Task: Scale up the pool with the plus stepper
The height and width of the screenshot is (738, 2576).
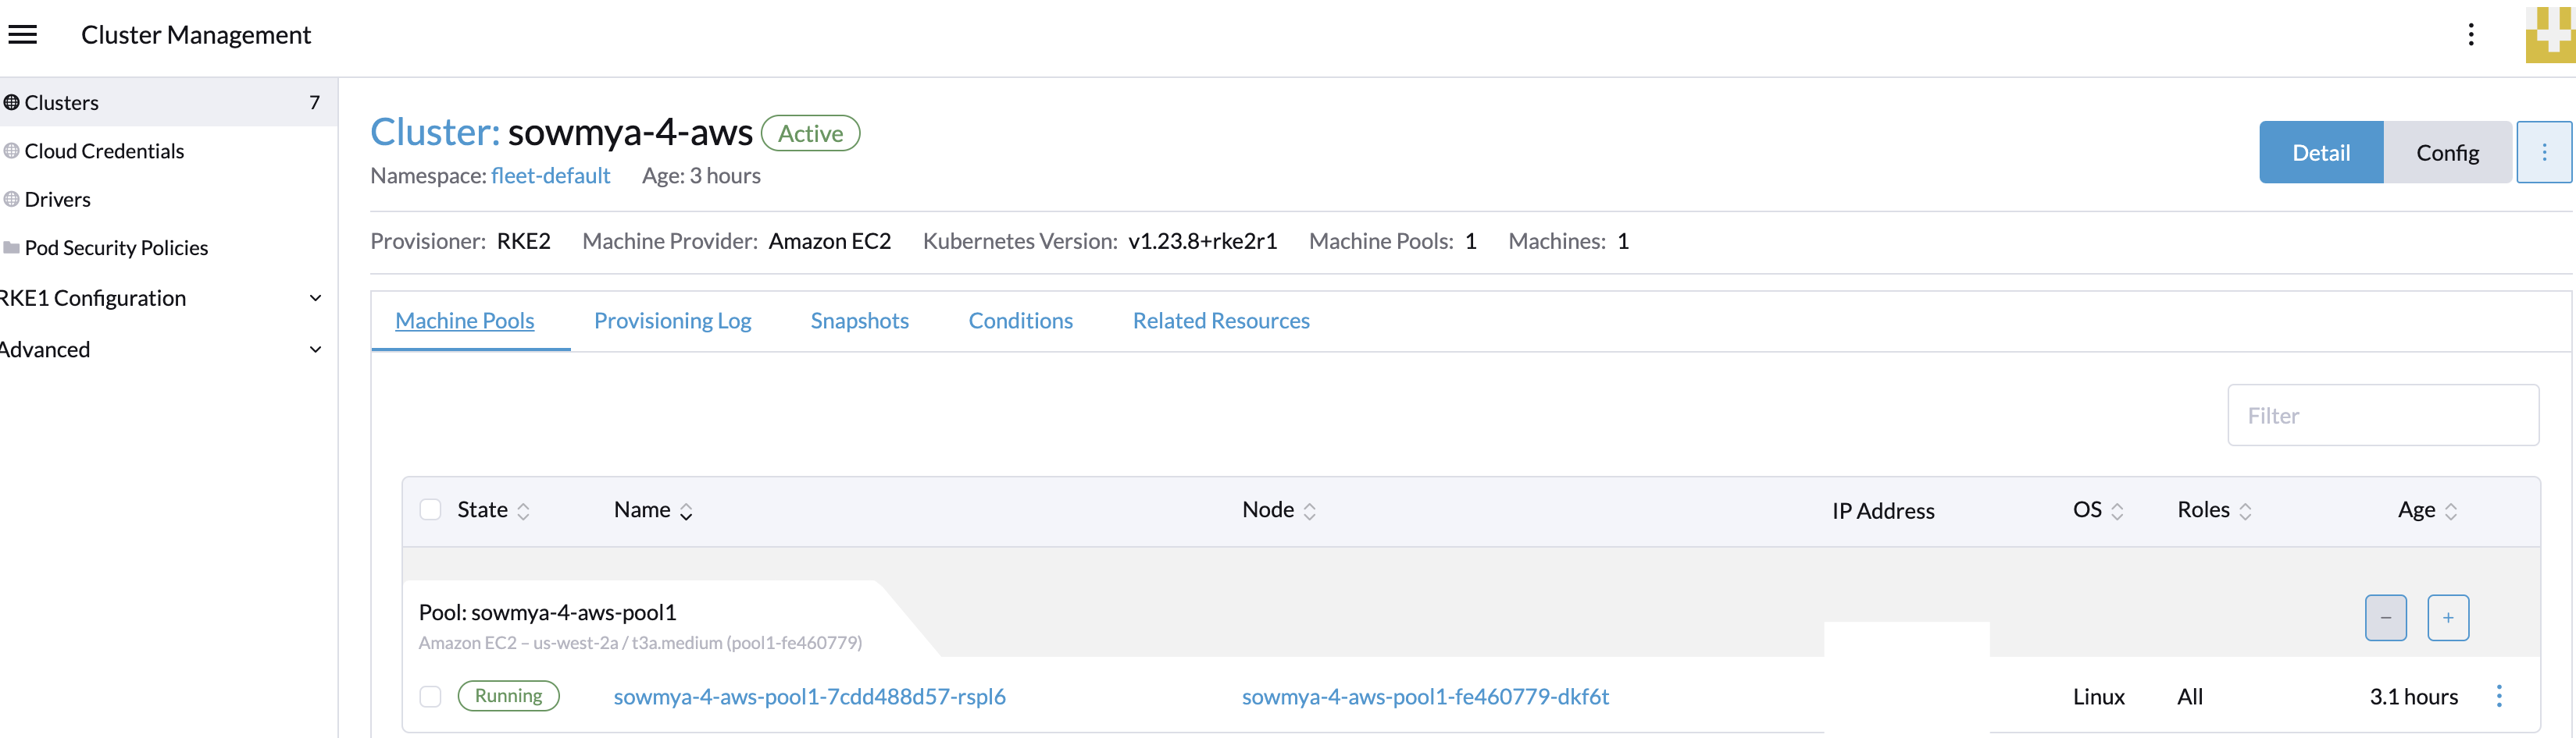Action: pos(2448,617)
